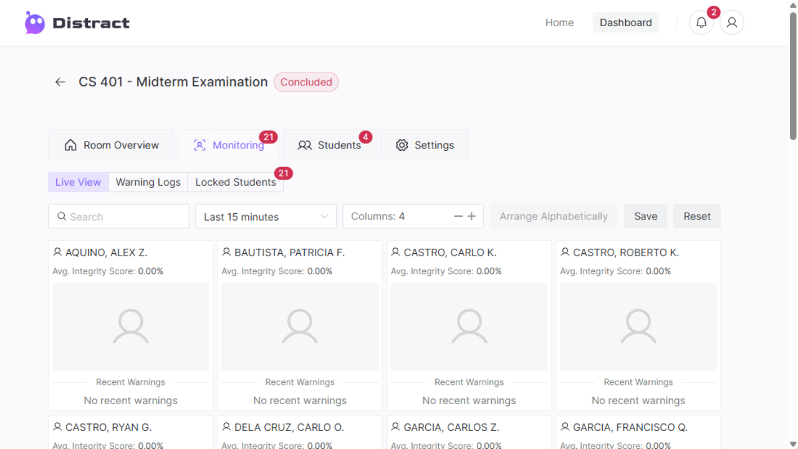This screenshot has width=798, height=449.
Task: Click the red 2 badge on notifications
Action: (x=714, y=12)
